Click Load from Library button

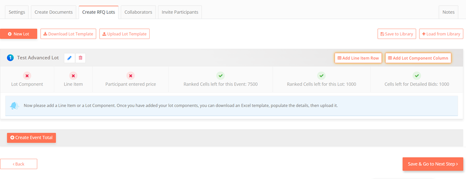pos(441,34)
